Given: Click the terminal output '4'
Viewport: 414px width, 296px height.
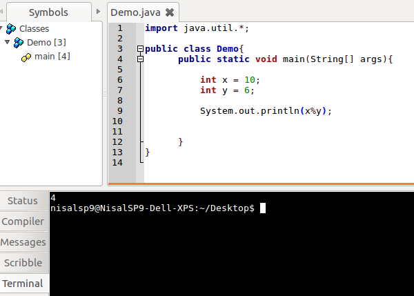Looking at the screenshot, I should 53,198.
